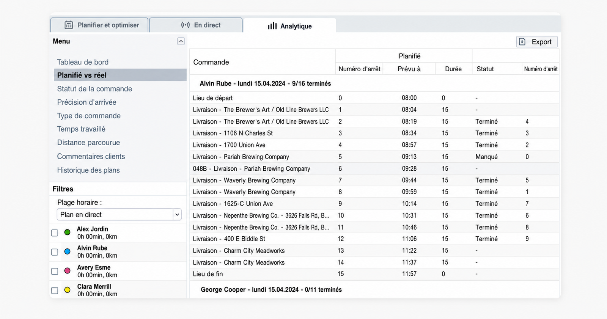Click the download icon in Export button

pyautogui.click(x=522, y=42)
